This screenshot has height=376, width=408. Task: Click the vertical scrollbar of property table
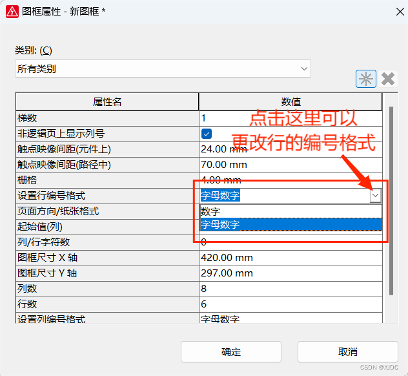click(390, 194)
